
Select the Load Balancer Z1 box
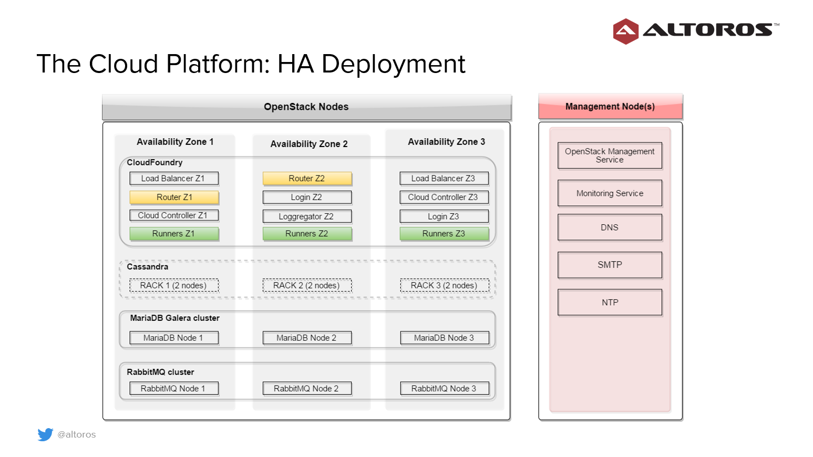(174, 179)
